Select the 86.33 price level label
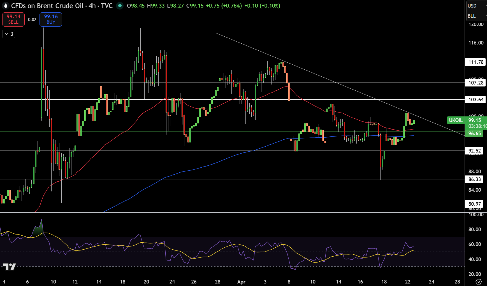 (x=474, y=179)
